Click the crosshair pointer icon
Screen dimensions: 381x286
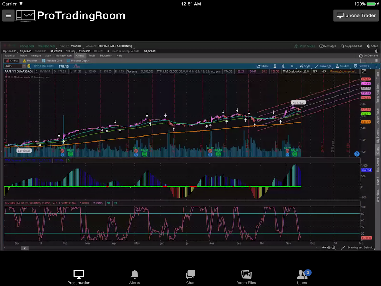329,247
